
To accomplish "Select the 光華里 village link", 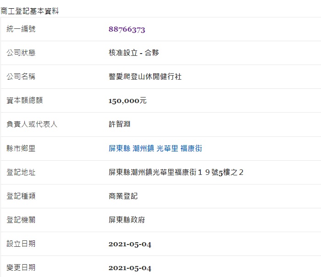I will tap(167, 148).
